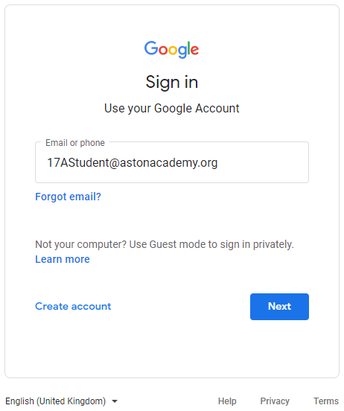This screenshot has height=411, width=344.
Task: Click the entered 17AStudent@astonacademy.org email text
Action: (132, 162)
